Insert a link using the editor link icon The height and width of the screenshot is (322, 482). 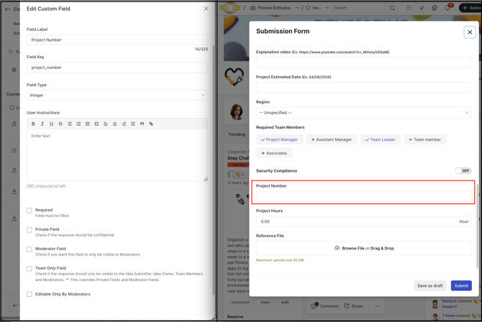[151, 124]
